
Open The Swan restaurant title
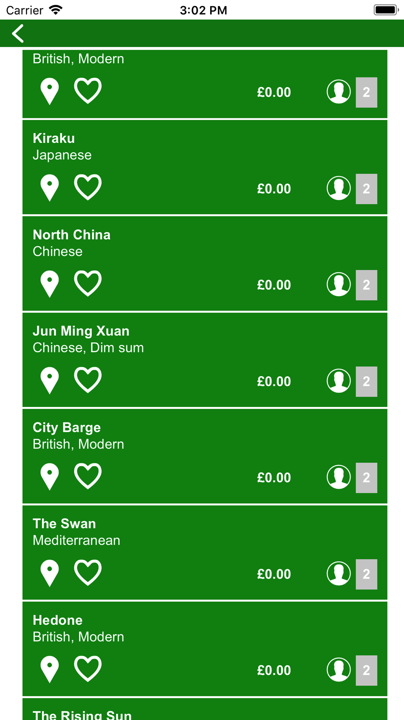(64, 524)
